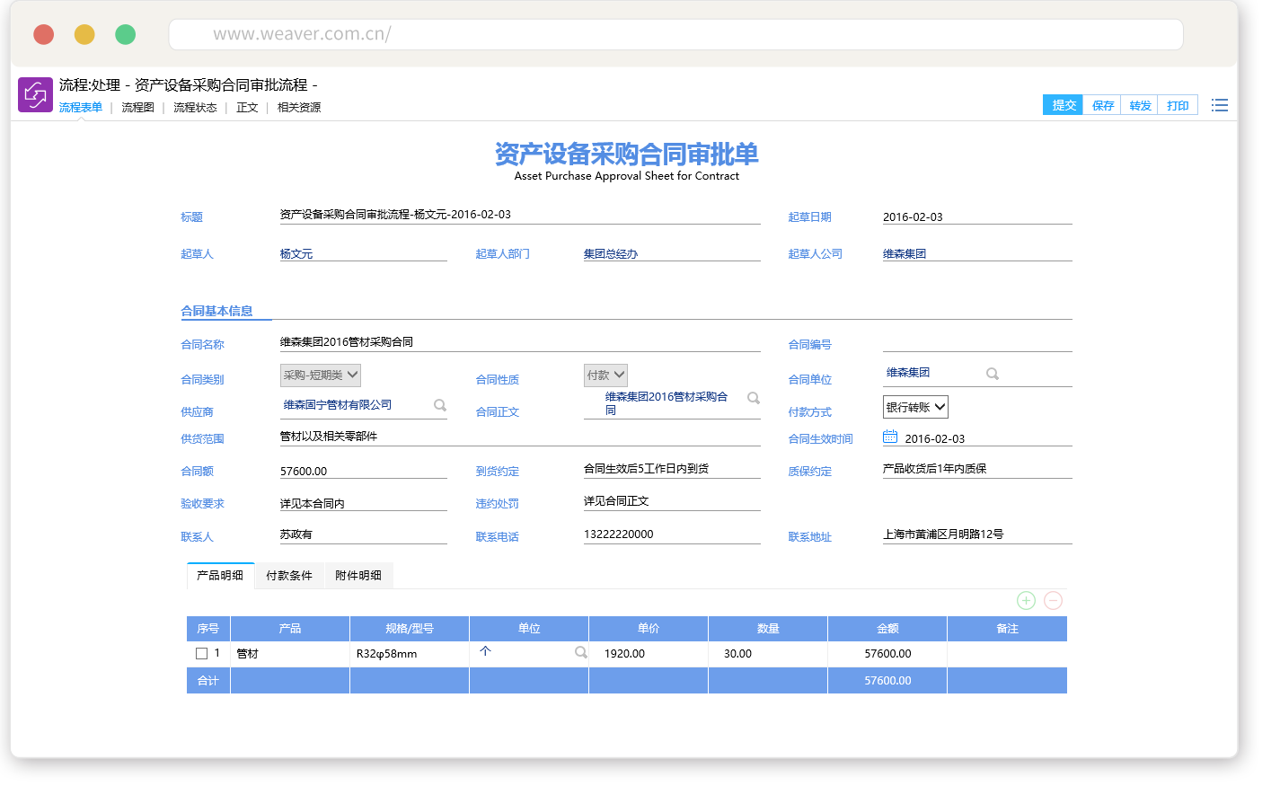Click the supplier search magnifier icon

tap(440, 405)
